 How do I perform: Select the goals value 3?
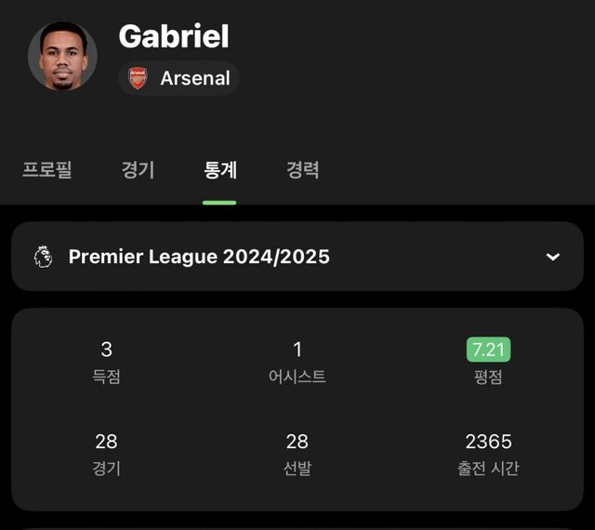[x=106, y=350]
